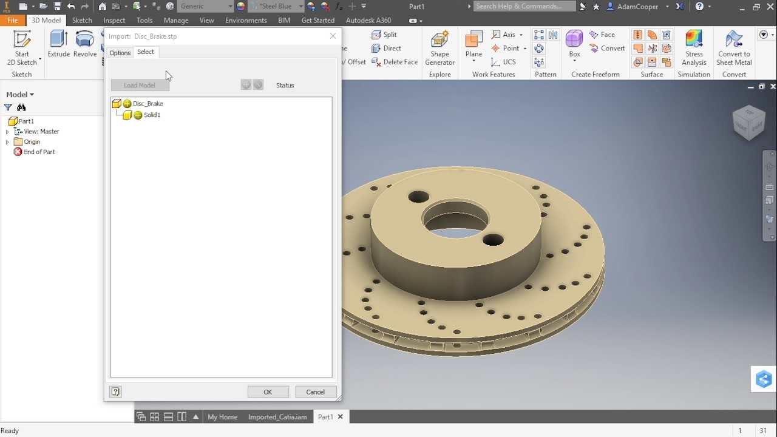Image resolution: width=777 pixels, height=437 pixels.
Task: Click the rectangular pattern icon
Action: point(539,35)
